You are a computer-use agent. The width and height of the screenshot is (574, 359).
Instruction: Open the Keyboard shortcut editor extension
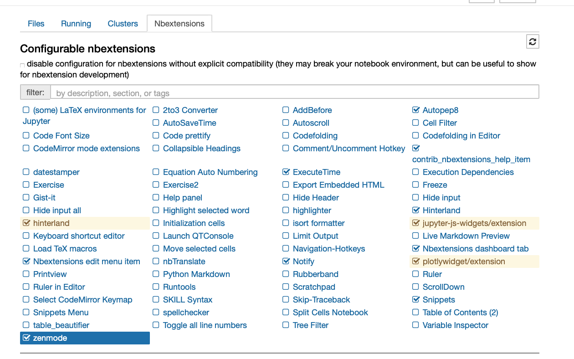(x=79, y=236)
